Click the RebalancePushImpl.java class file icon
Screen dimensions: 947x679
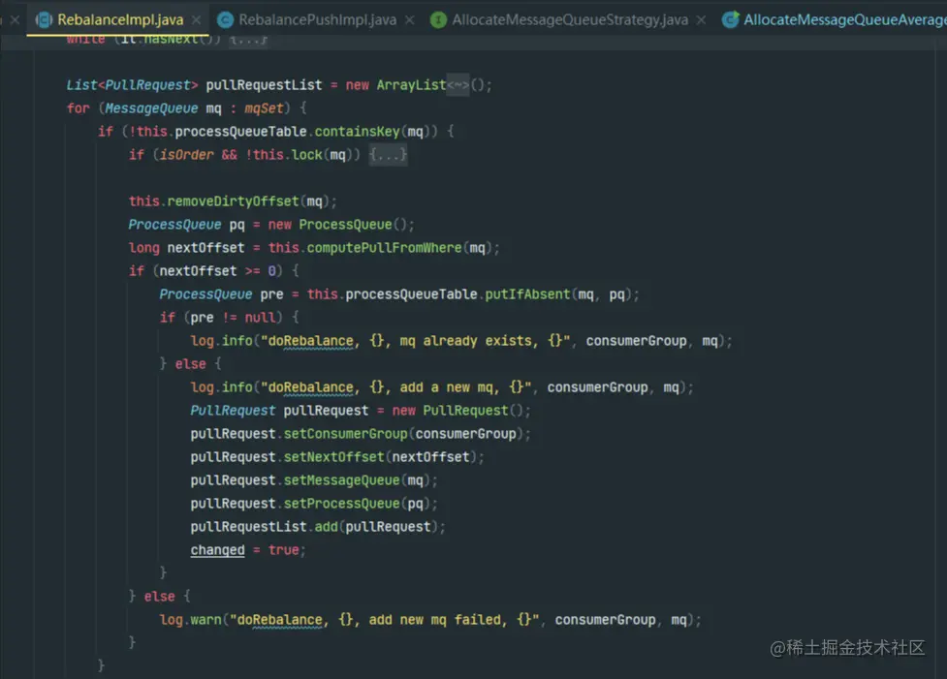pyautogui.click(x=225, y=20)
